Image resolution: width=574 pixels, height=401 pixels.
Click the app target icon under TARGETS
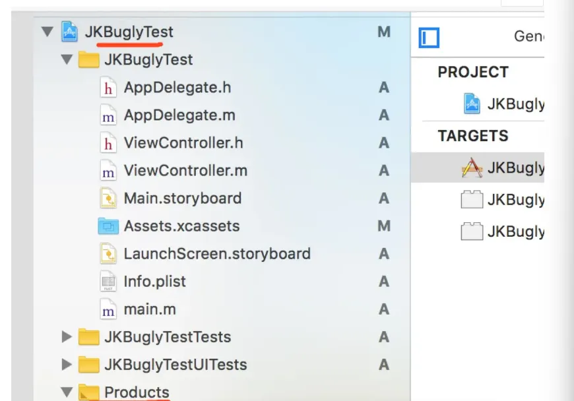pos(472,168)
